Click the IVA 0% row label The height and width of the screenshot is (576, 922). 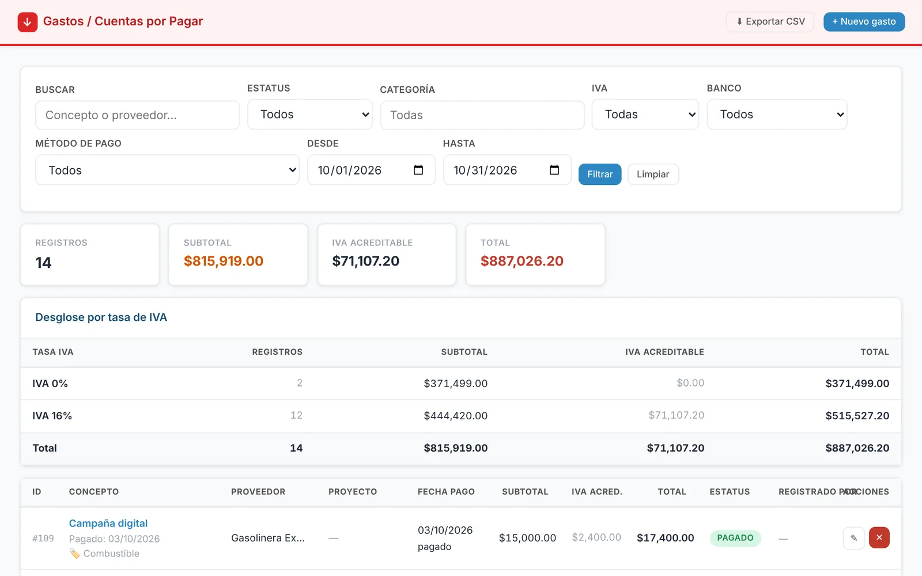(x=50, y=384)
